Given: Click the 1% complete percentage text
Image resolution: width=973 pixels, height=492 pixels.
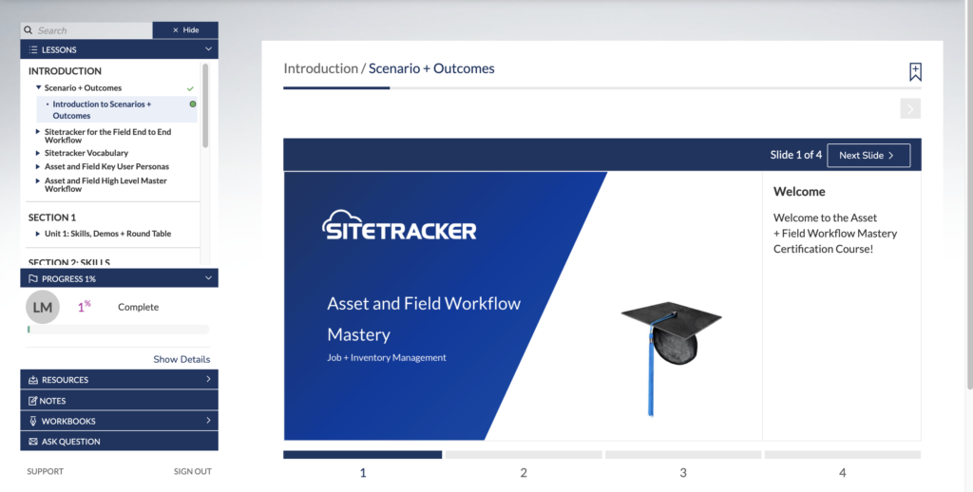Looking at the screenshot, I should 85,307.
